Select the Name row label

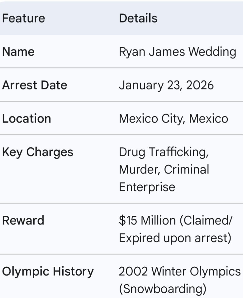(x=18, y=52)
